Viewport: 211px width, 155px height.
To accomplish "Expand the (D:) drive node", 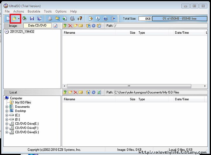I will coord(6,120).
